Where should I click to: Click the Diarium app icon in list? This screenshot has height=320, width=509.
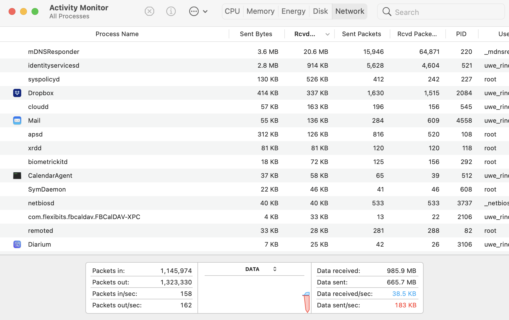click(17, 244)
